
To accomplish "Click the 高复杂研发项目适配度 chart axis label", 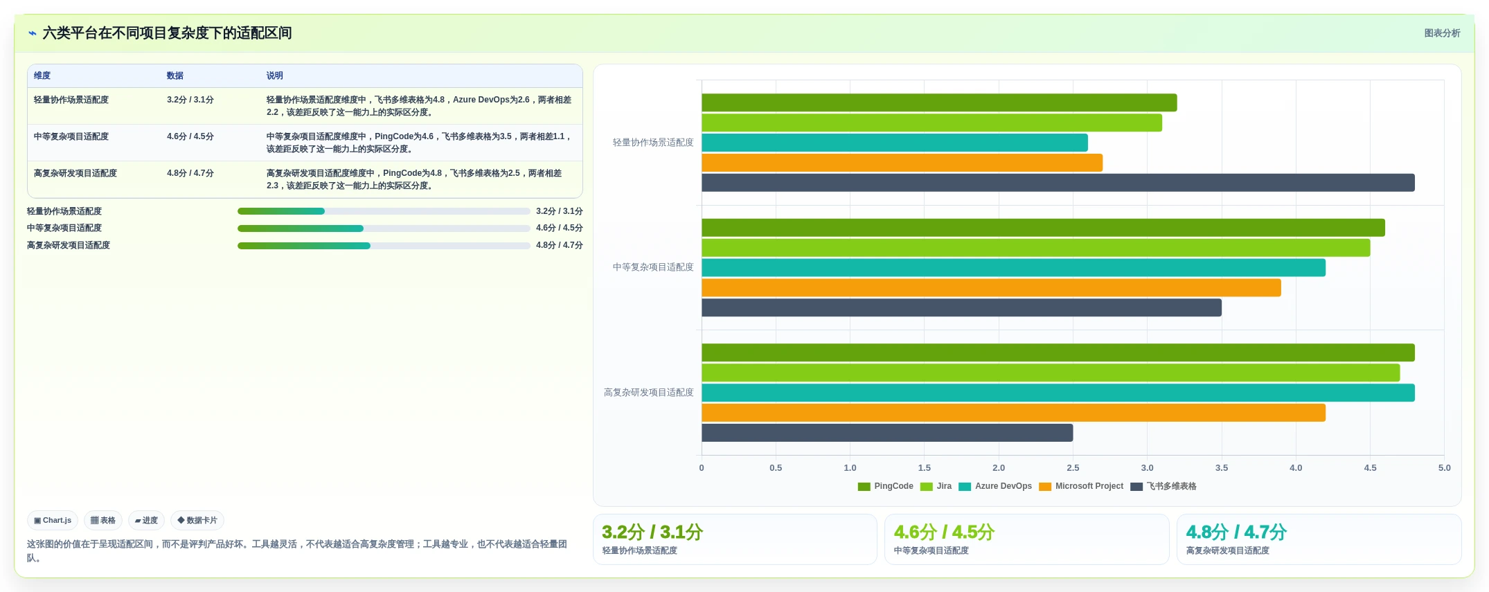I will tap(649, 393).
